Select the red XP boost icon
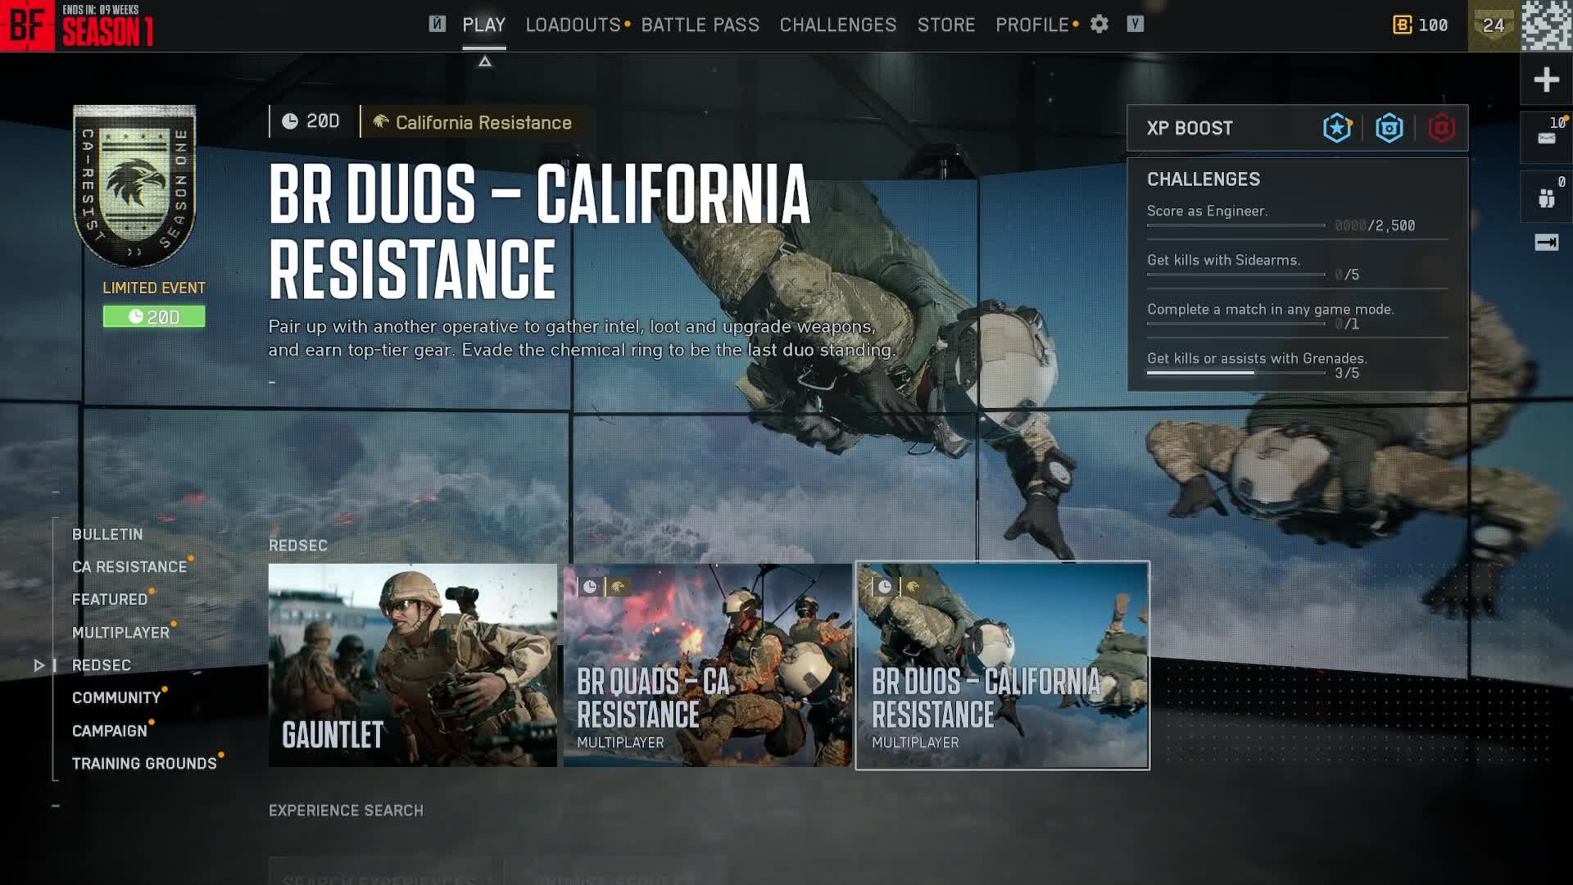1573x885 pixels. click(1441, 128)
